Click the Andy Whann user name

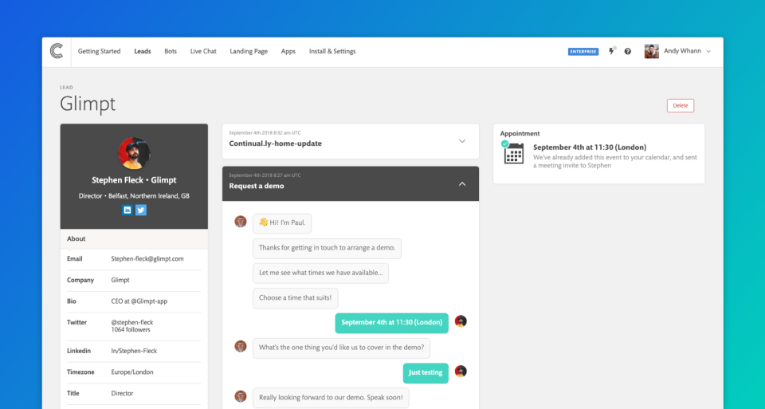click(x=682, y=51)
